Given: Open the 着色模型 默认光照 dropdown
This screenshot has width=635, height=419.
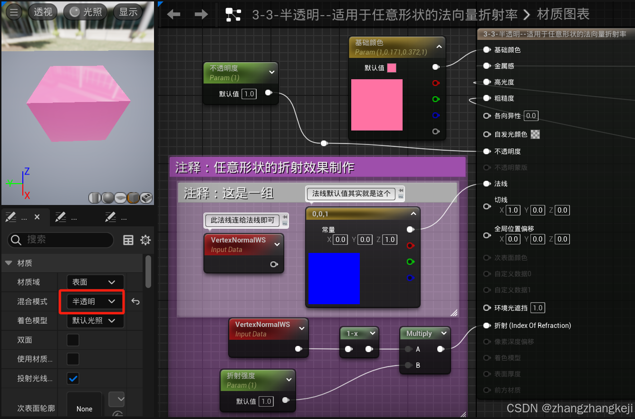Looking at the screenshot, I should [95, 320].
